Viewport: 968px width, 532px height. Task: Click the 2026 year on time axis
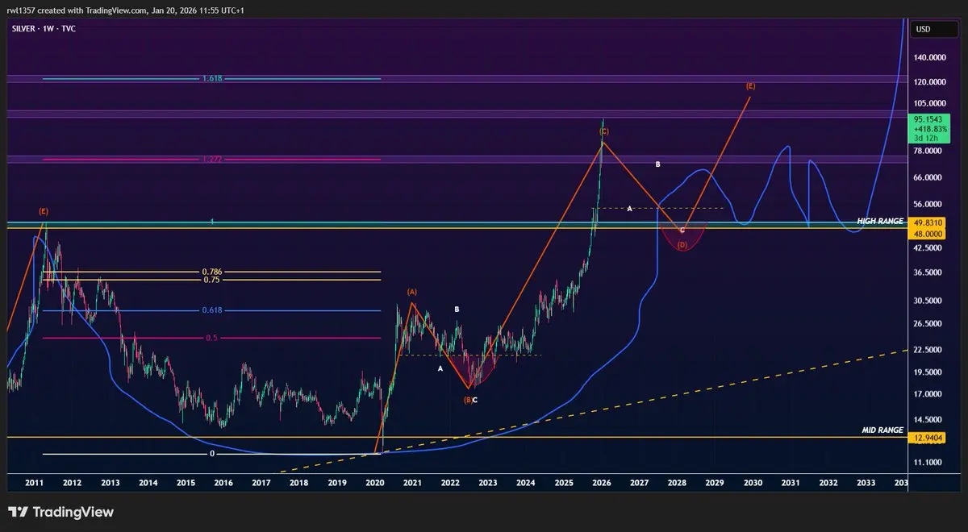(601, 483)
